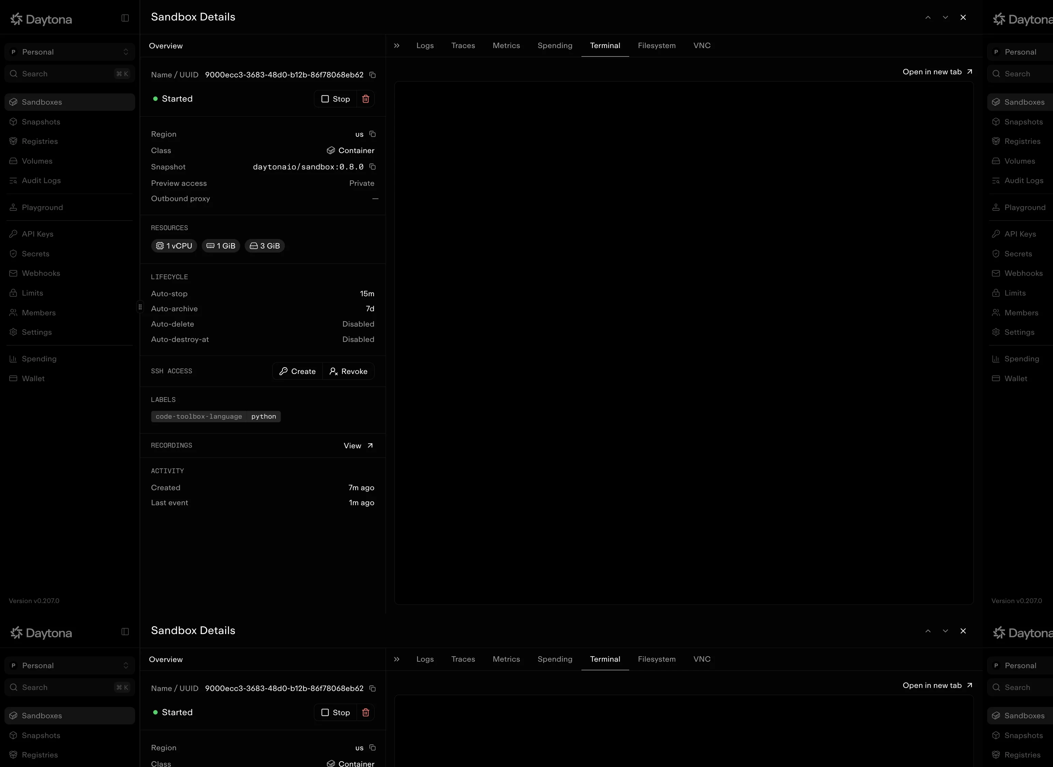Focus the upper terminal area
1053x767 pixels.
pos(683,343)
